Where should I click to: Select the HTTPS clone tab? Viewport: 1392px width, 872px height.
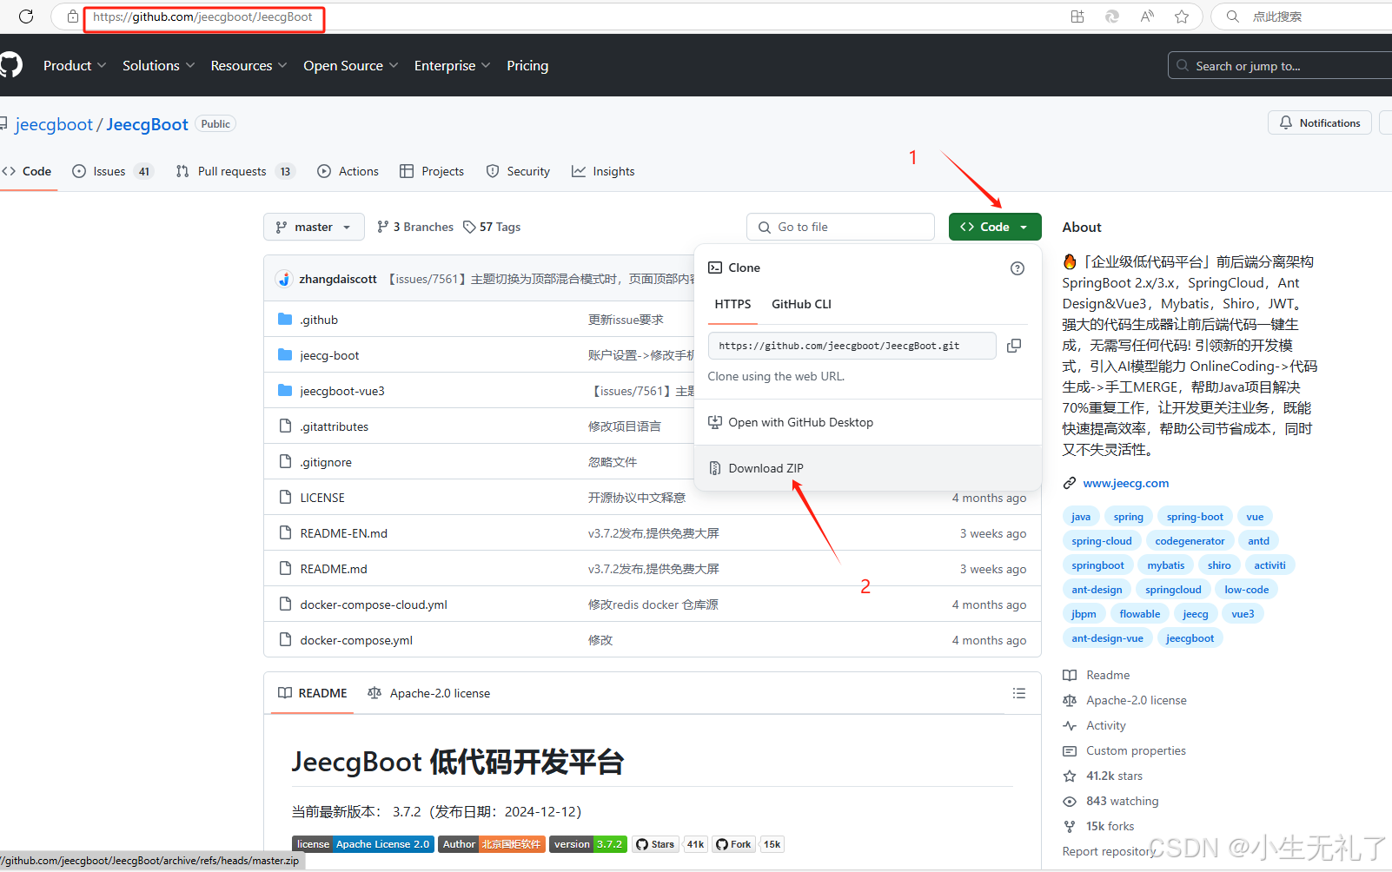coord(732,304)
